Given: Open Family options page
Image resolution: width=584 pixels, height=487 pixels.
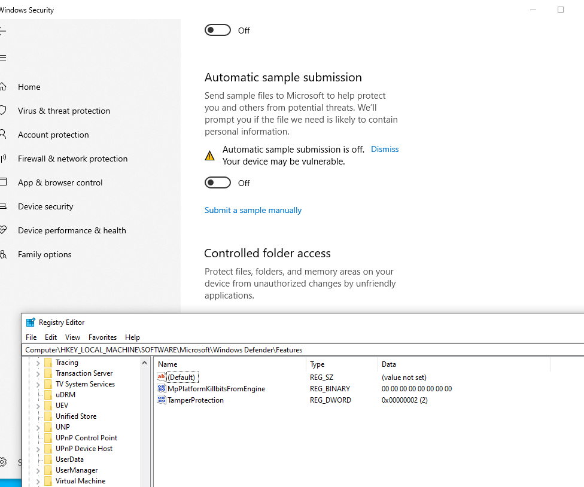Looking at the screenshot, I should coord(45,254).
